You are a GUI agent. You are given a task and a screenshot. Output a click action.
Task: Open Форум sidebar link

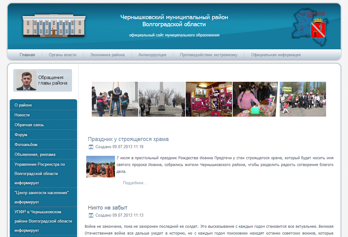click(44, 135)
